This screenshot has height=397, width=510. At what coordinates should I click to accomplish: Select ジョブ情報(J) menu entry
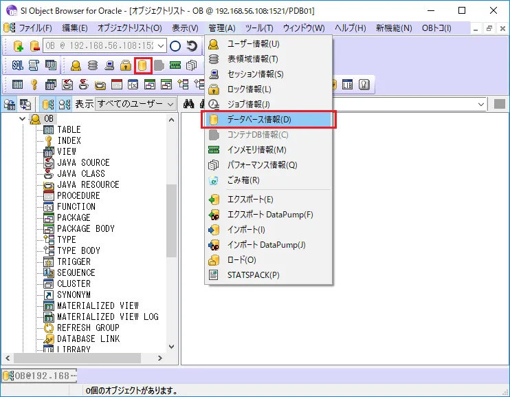pyautogui.click(x=269, y=104)
